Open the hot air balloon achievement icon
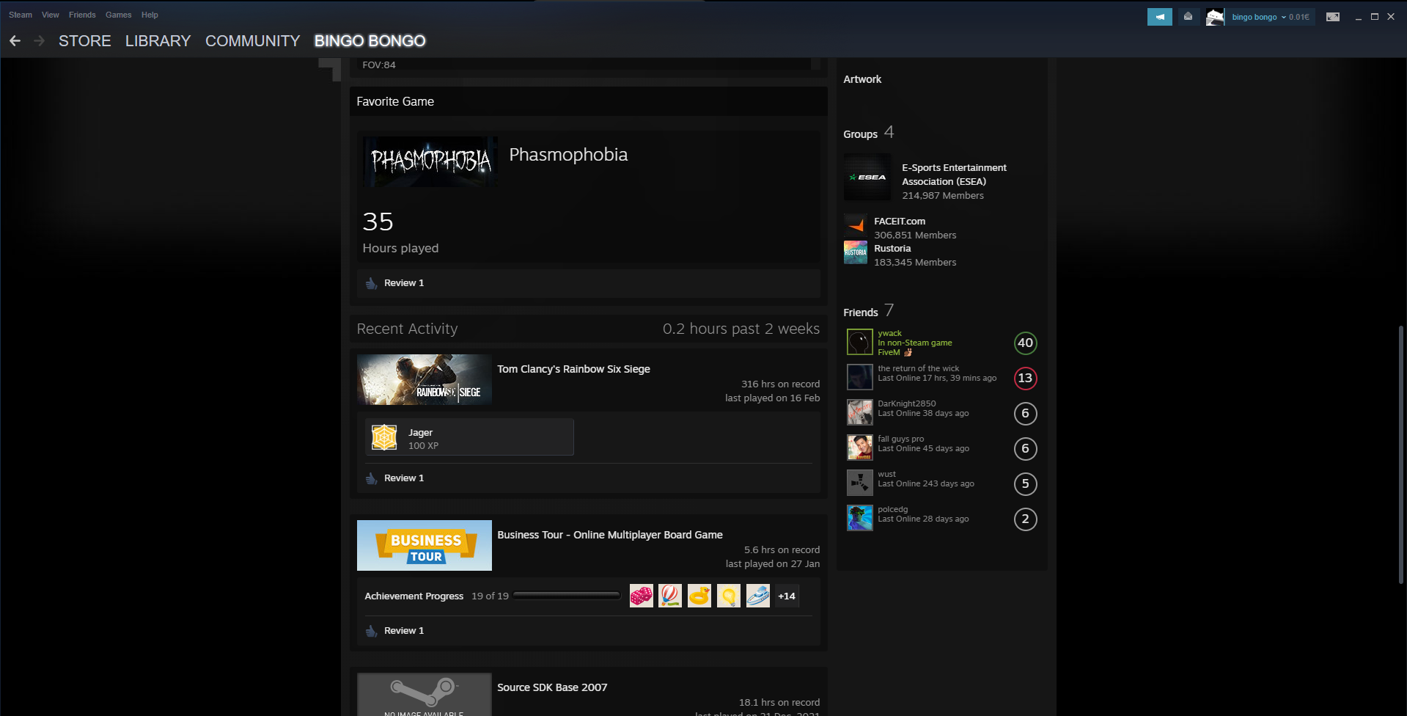1407x716 pixels. tap(670, 596)
